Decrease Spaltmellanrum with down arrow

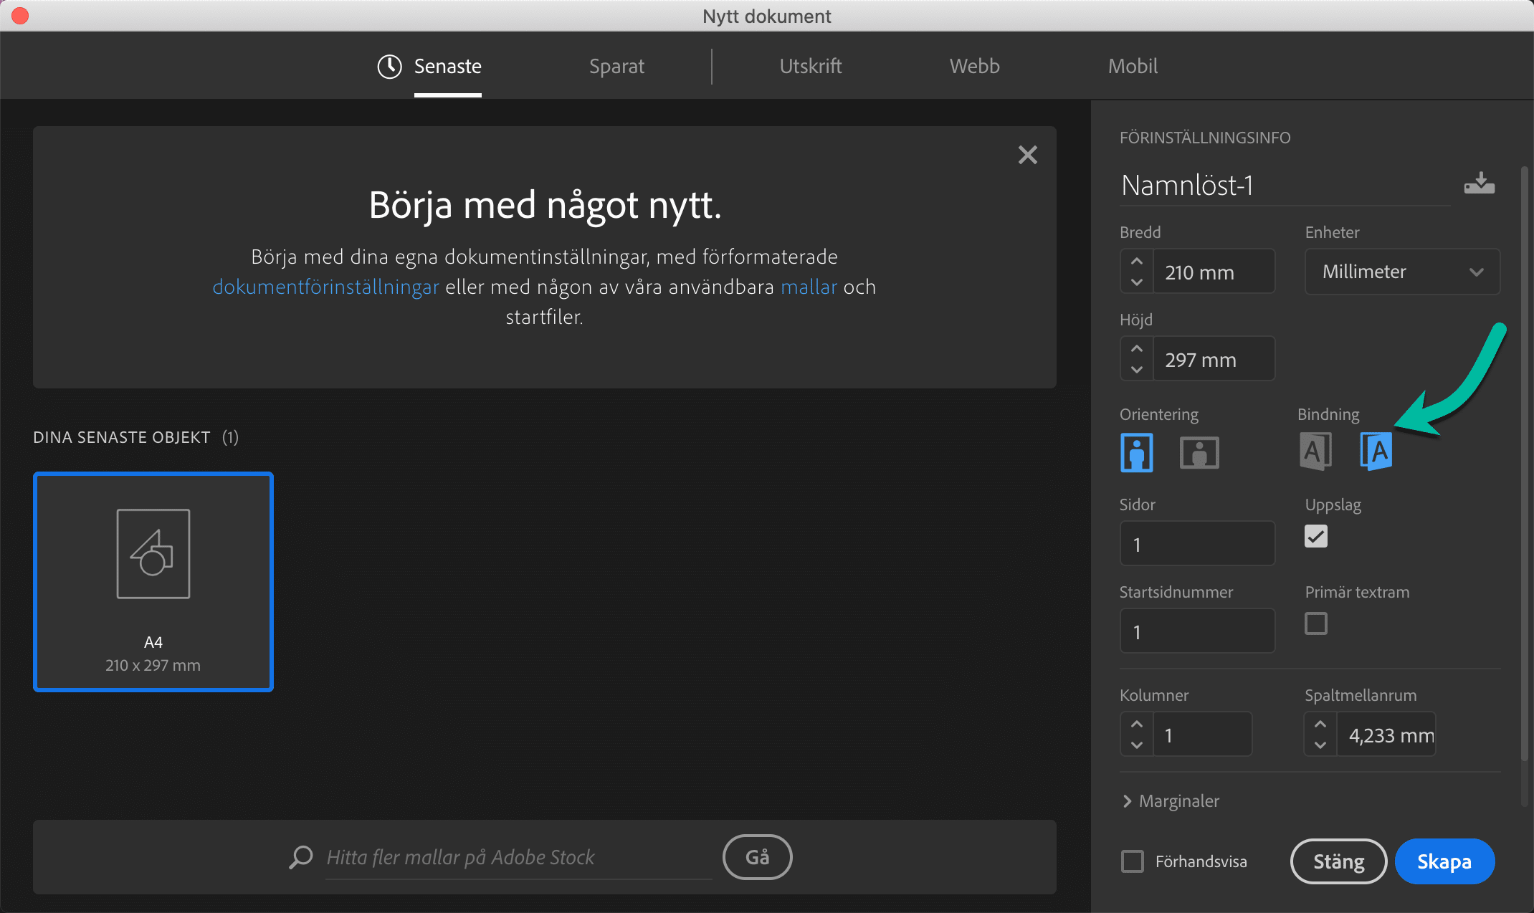(x=1320, y=745)
